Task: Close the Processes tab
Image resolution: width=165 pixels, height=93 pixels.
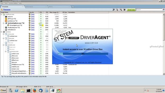Action: point(23,6)
